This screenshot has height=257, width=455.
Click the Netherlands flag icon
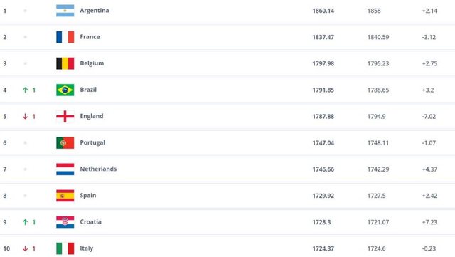(65, 169)
